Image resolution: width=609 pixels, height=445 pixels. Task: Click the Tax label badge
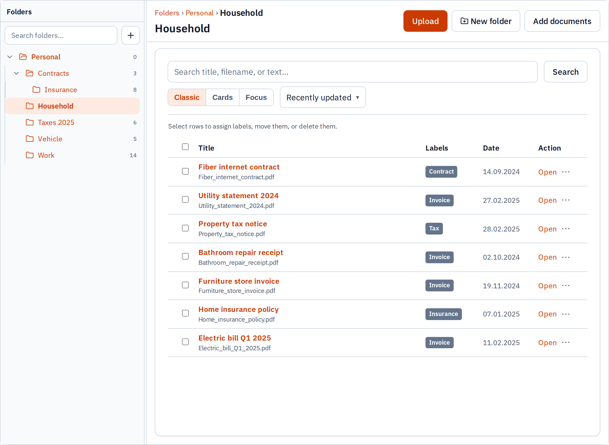[x=434, y=229]
